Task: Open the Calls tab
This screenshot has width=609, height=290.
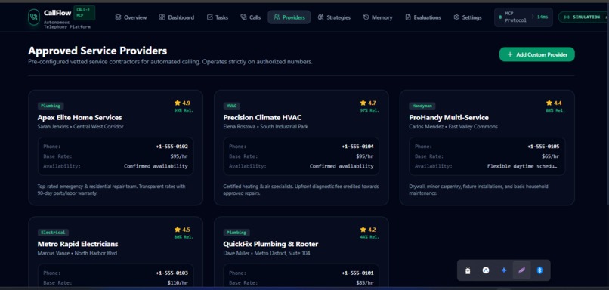Action: click(x=251, y=17)
